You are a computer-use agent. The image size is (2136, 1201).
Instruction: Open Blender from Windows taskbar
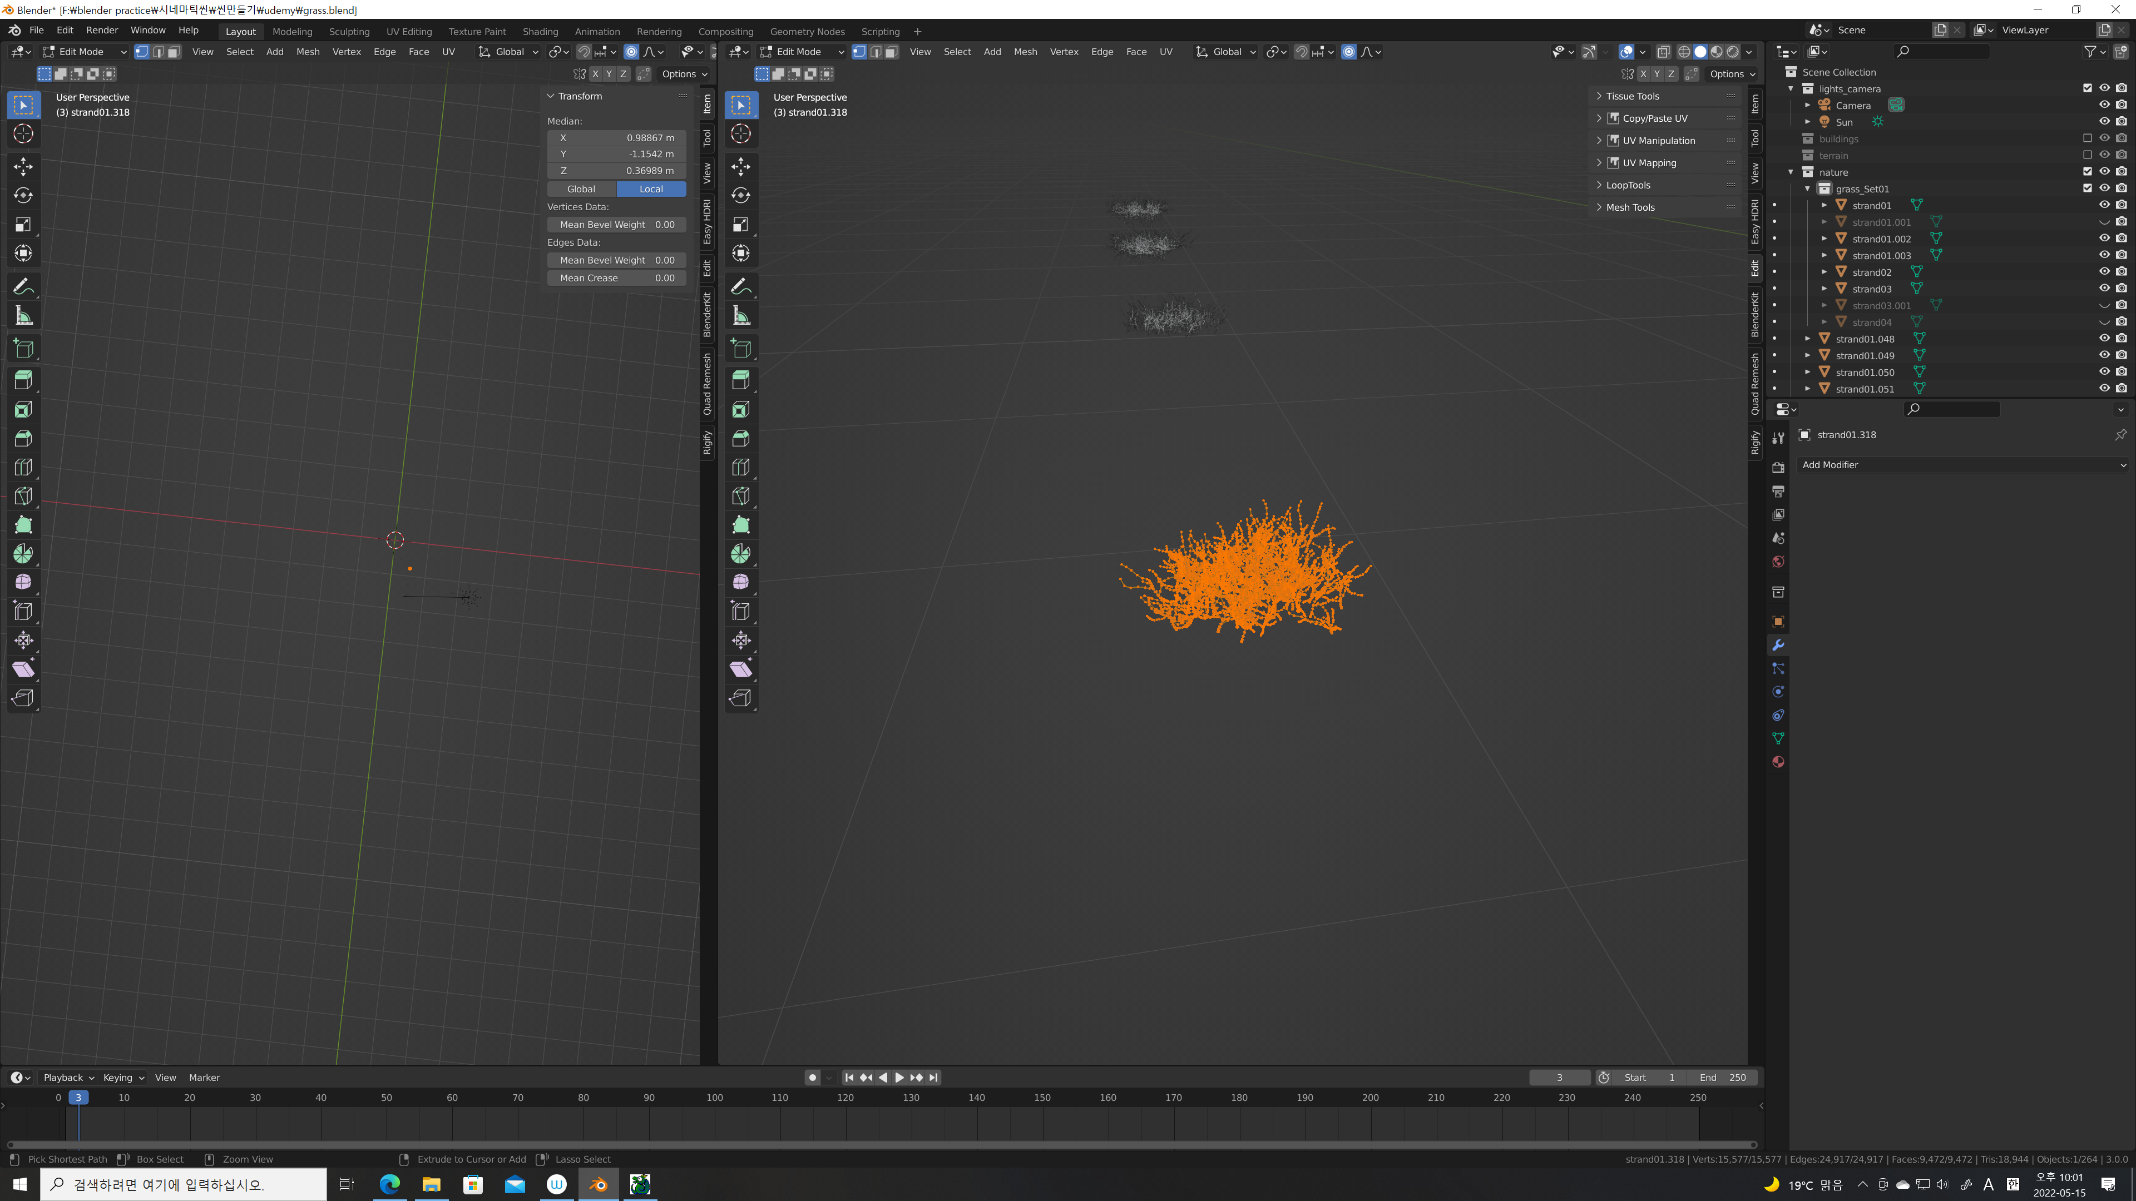coord(598,1184)
